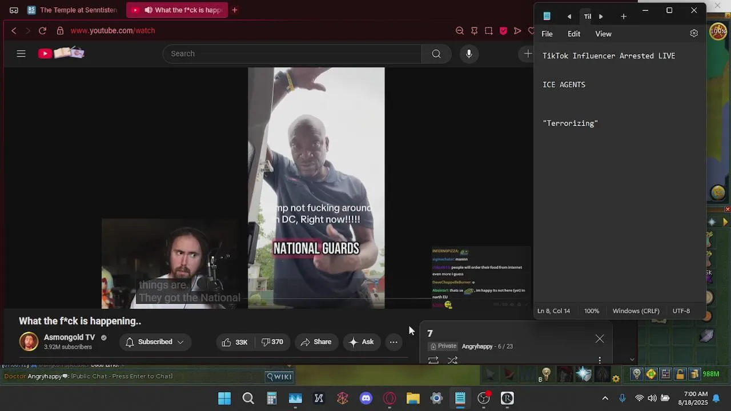Open the YouTube guide hamburger menu

click(21, 54)
